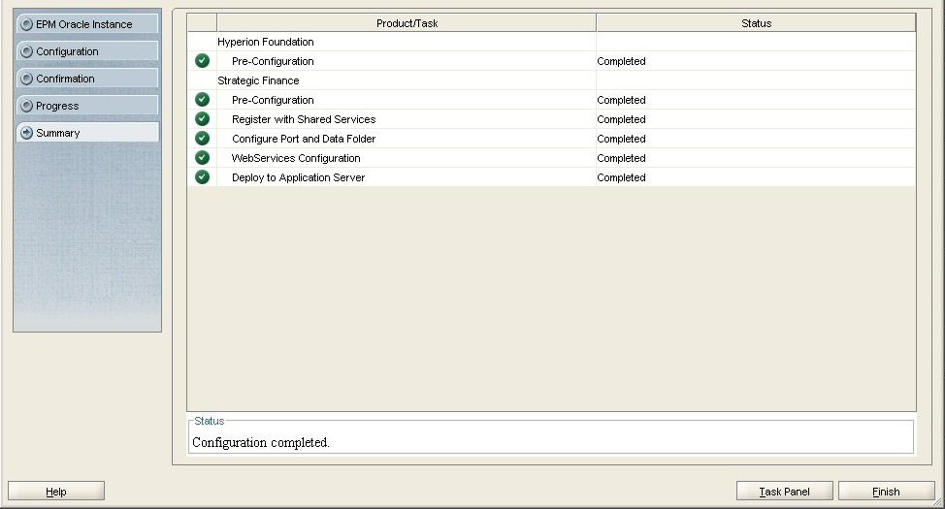Click green check icon for Hyperion Foundation Pre-Configuration
Screen dimensions: 945x509
[203, 61]
